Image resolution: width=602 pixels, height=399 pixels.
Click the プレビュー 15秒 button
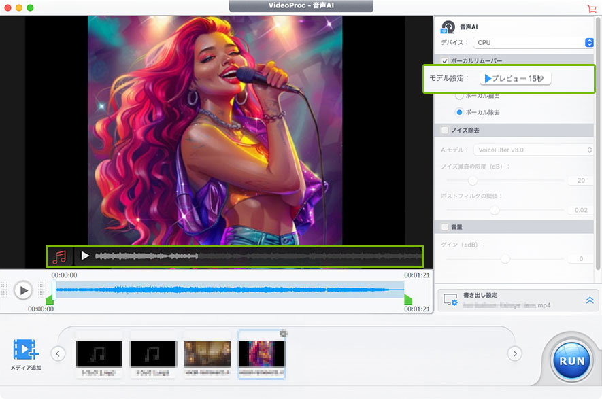click(x=515, y=79)
